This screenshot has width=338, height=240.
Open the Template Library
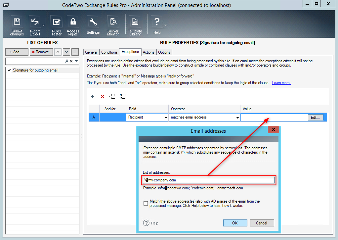pos(135,25)
